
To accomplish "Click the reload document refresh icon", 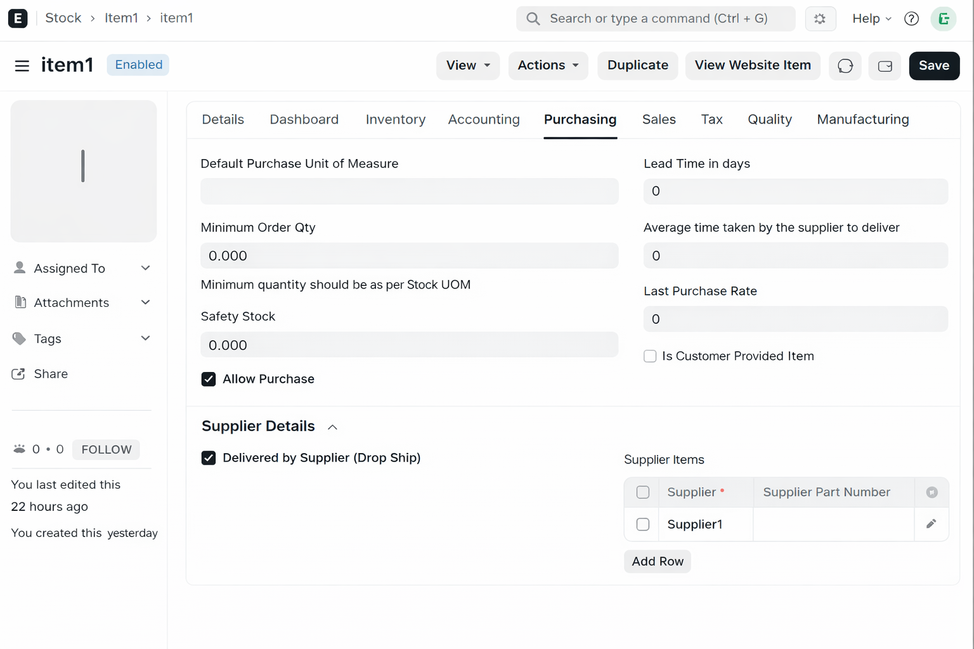I will 845,66.
